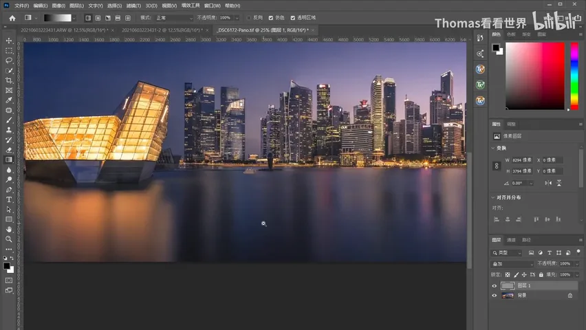This screenshot has height=330, width=586.
Task: Toggle the 透明区域 checkbox
Action: [292, 18]
